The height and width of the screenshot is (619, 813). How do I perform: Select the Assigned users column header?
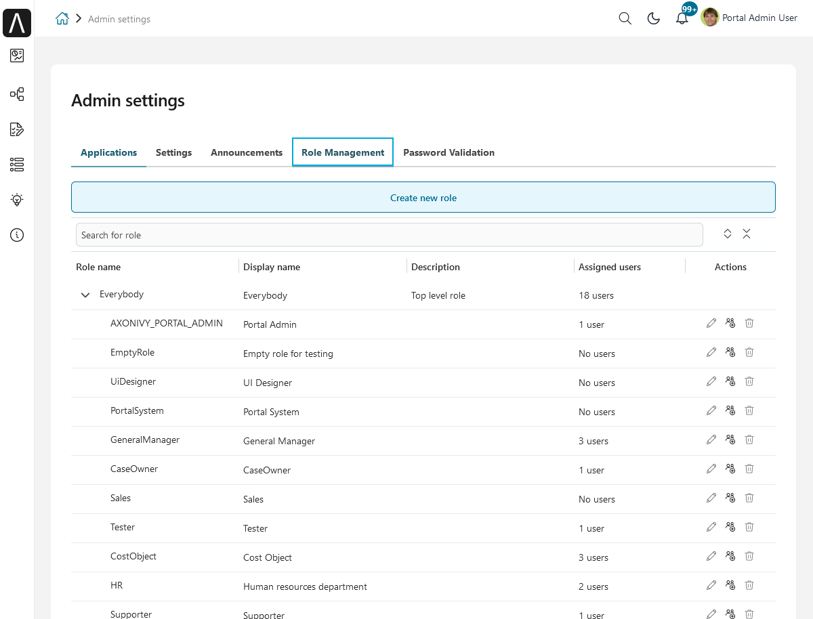(610, 267)
